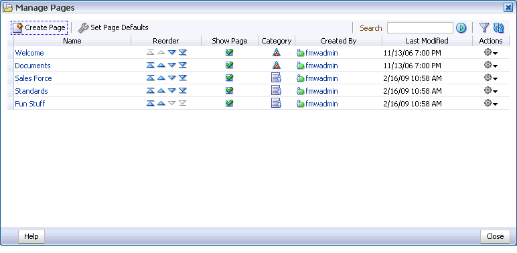Click the Help button

[31, 236]
